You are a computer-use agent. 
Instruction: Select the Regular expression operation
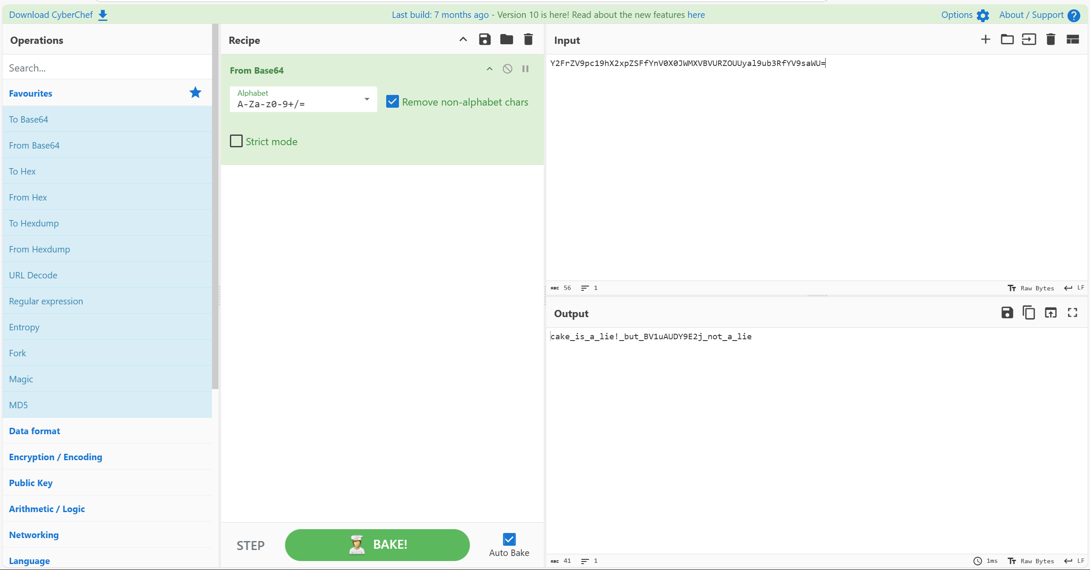tap(107, 301)
